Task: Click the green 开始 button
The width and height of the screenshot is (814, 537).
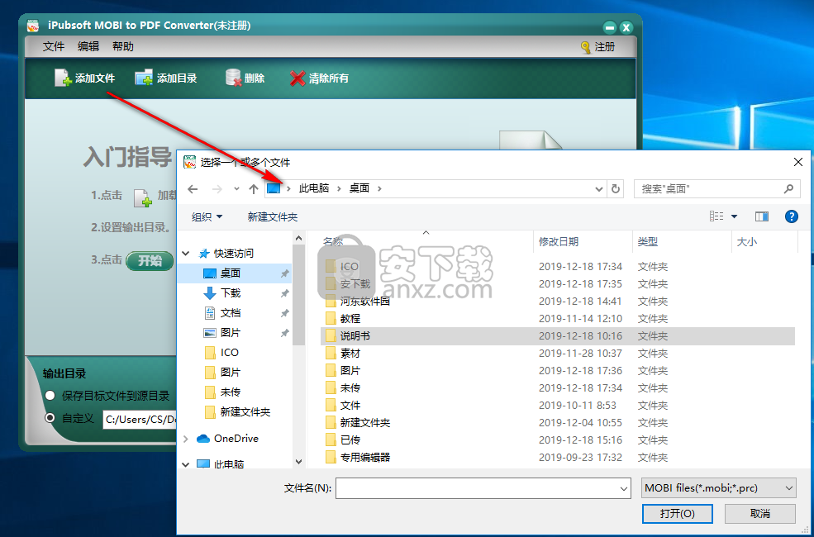Action: pos(150,260)
